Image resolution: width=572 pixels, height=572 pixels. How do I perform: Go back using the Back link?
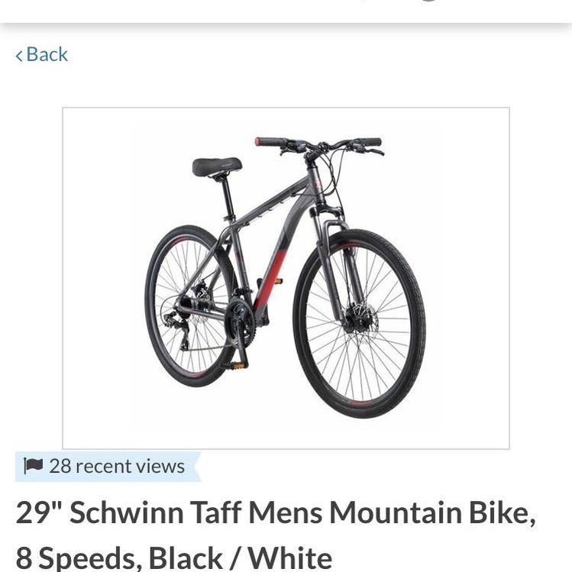pyautogui.click(x=41, y=55)
